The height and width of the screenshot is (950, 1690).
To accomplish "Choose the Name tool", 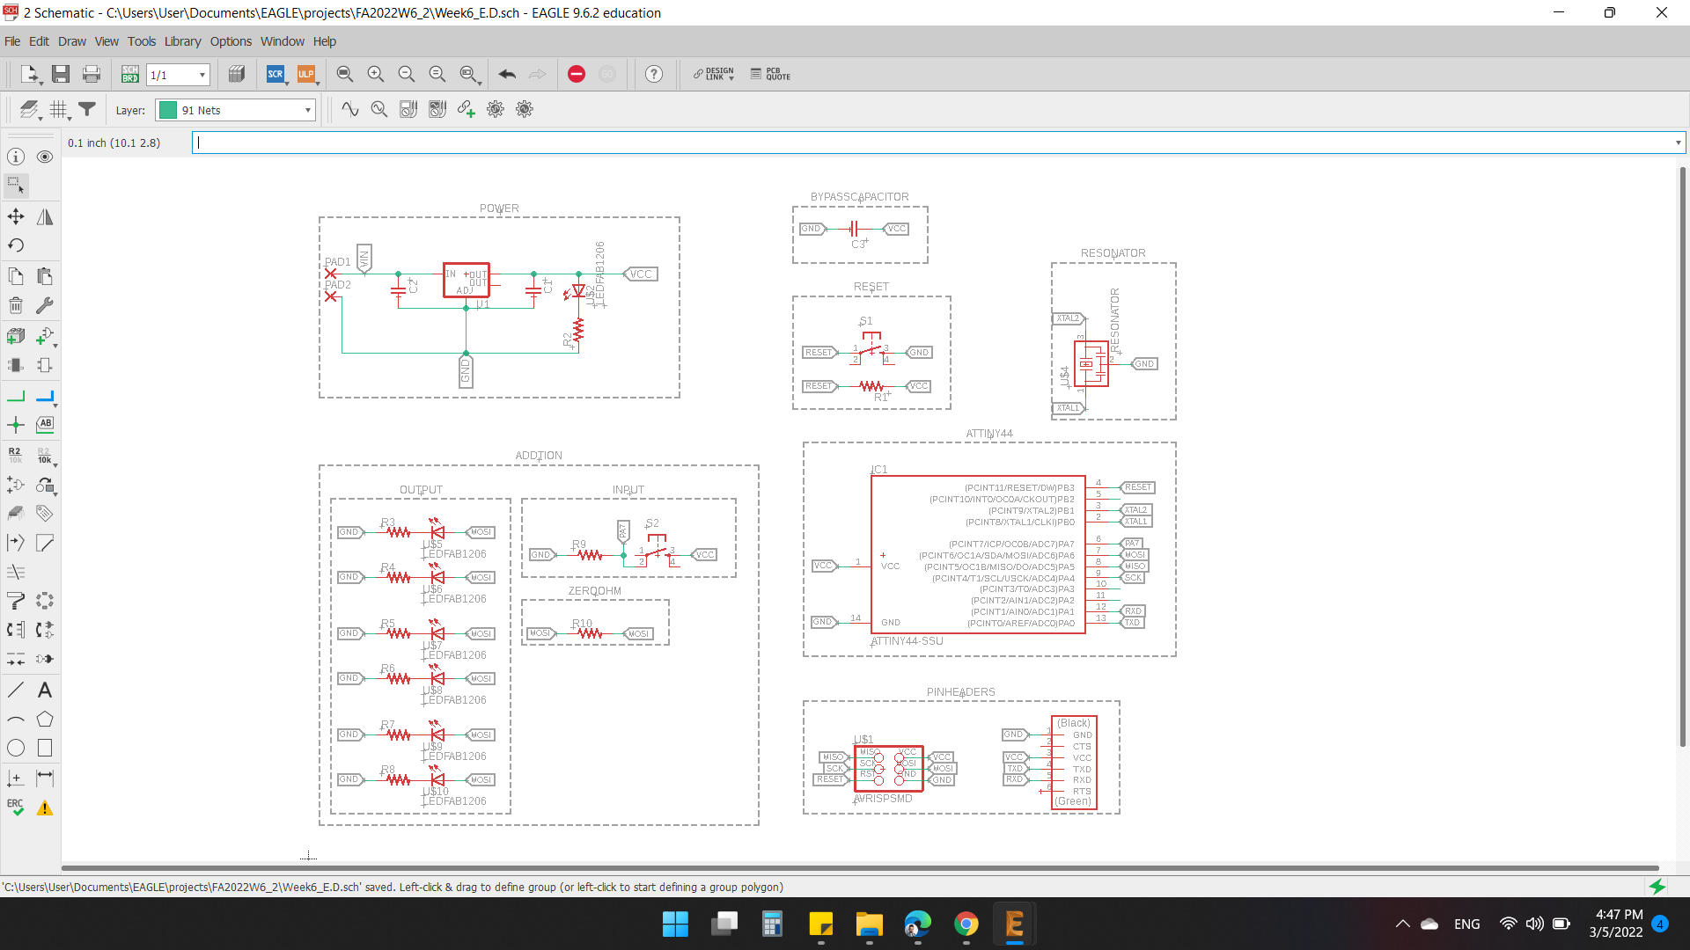I will (16, 455).
